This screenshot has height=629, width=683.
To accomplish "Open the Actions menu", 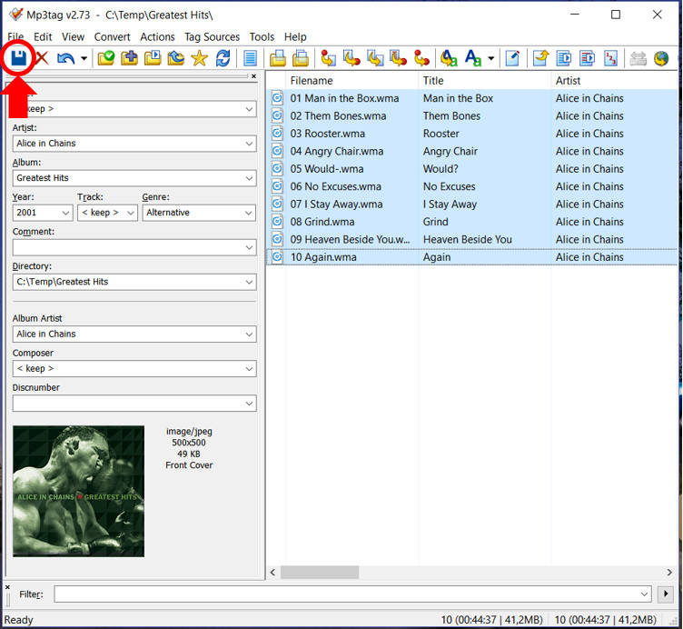I will (157, 37).
